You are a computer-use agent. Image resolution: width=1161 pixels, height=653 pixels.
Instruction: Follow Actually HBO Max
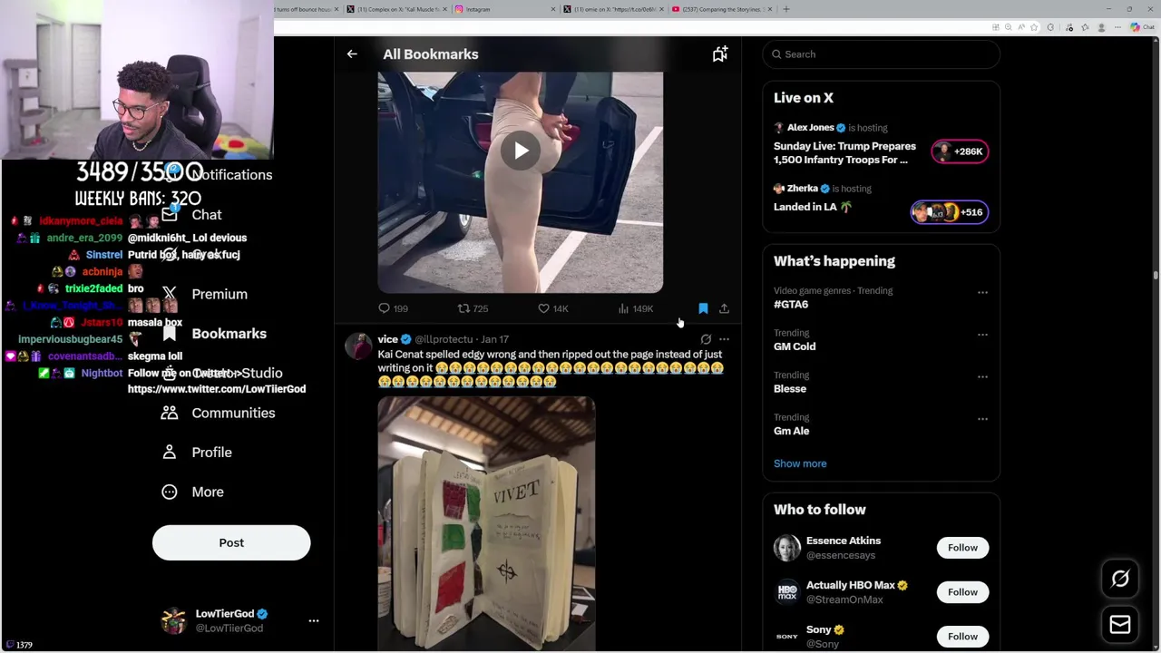[962, 592]
